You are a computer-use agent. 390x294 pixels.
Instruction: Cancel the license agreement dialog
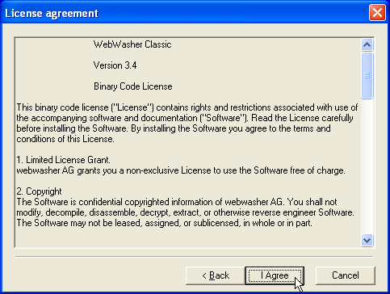[x=346, y=275]
